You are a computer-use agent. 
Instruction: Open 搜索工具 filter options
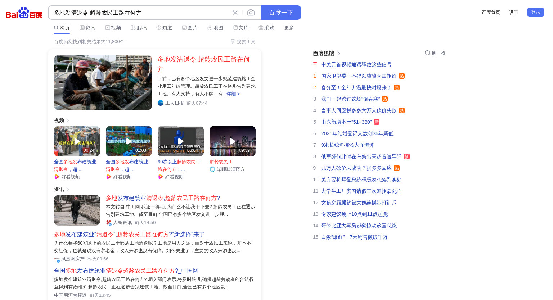pyautogui.click(x=243, y=41)
